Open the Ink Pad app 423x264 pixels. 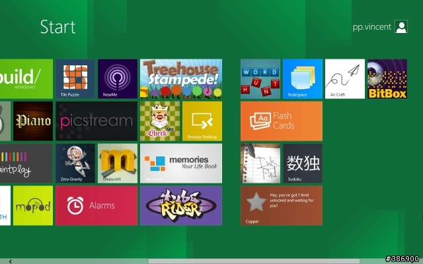[x=260, y=163]
